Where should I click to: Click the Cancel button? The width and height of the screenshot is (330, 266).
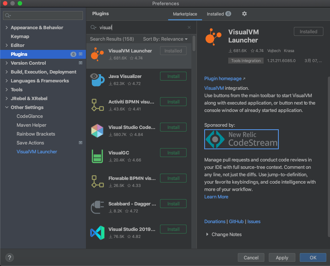pos(251,258)
